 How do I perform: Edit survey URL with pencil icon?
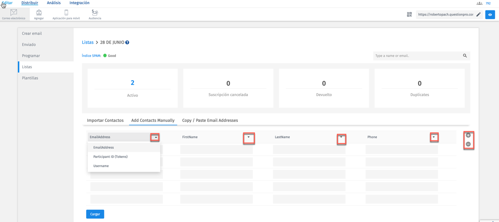click(x=479, y=15)
